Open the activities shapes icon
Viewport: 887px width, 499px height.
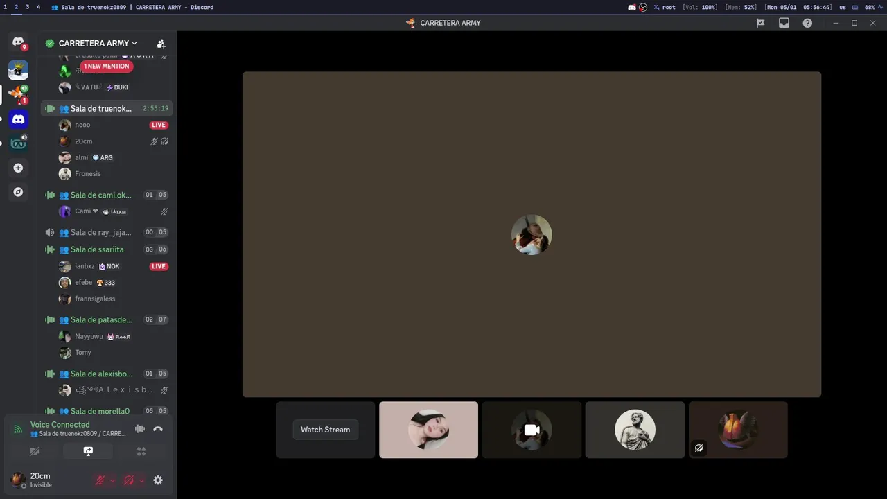pos(141,451)
